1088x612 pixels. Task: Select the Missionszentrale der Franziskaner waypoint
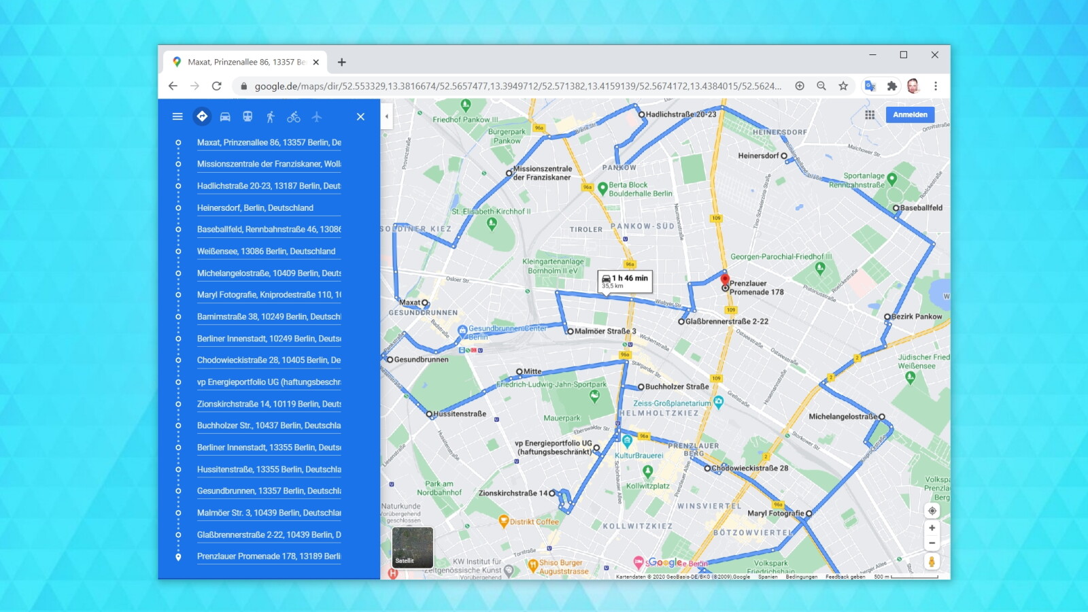tap(269, 164)
